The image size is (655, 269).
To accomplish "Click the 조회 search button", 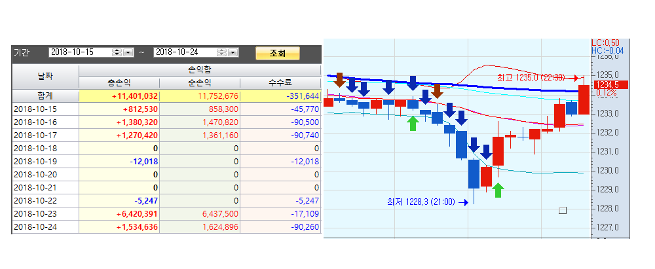I will [277, 53].
